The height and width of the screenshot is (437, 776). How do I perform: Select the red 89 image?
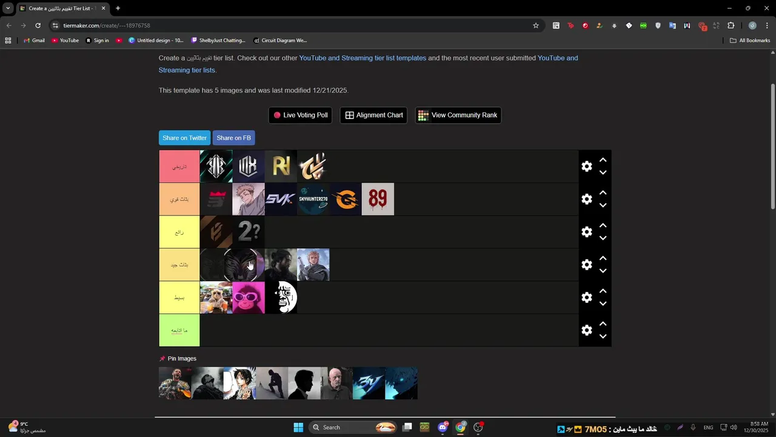378,199
